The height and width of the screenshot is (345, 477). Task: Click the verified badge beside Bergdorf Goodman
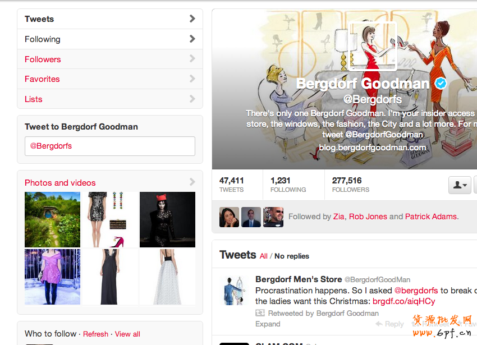tap(441, 84)
